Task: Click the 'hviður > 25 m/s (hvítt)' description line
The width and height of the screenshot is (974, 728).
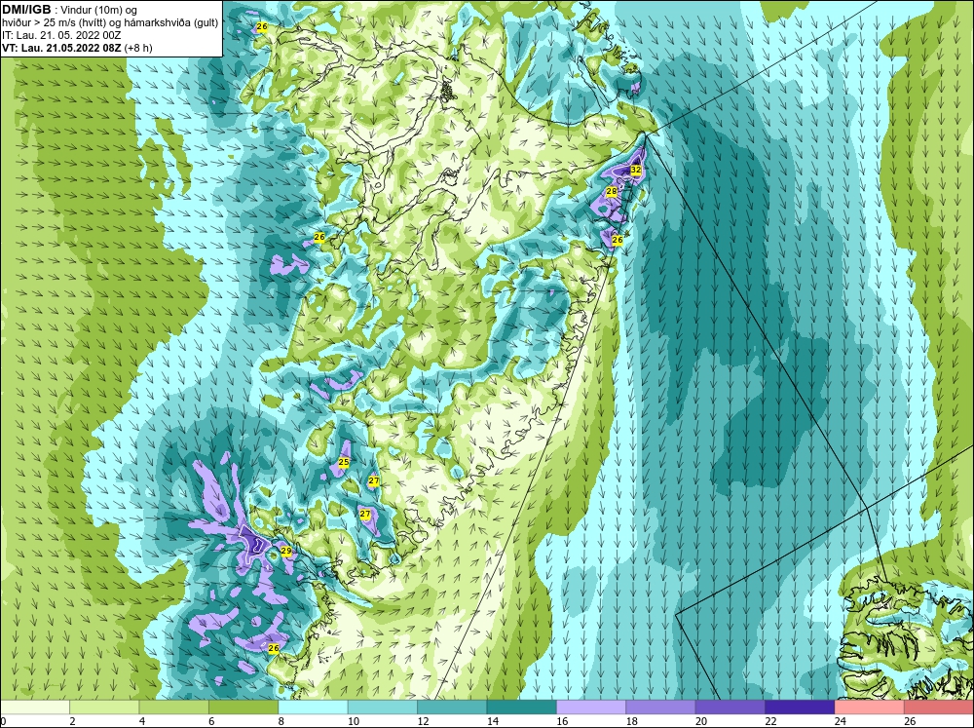Action: 110,23
